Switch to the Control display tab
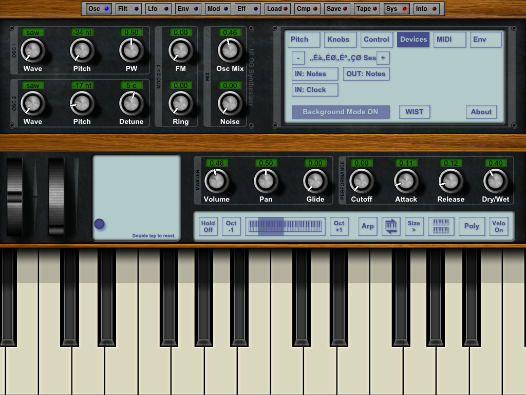The image size is (526, 395). pos(377,39)
